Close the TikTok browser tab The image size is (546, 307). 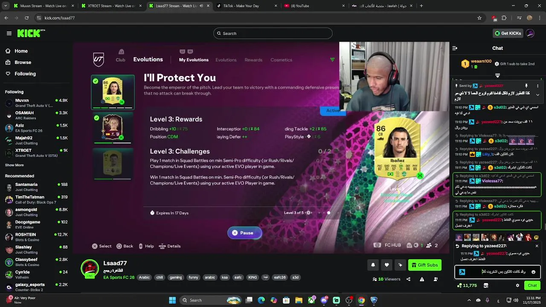point(276,6)
